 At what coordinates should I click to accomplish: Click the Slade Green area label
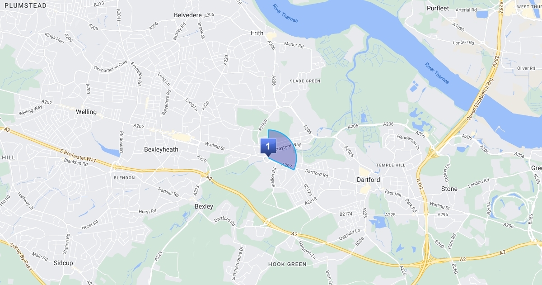point(305,81)
